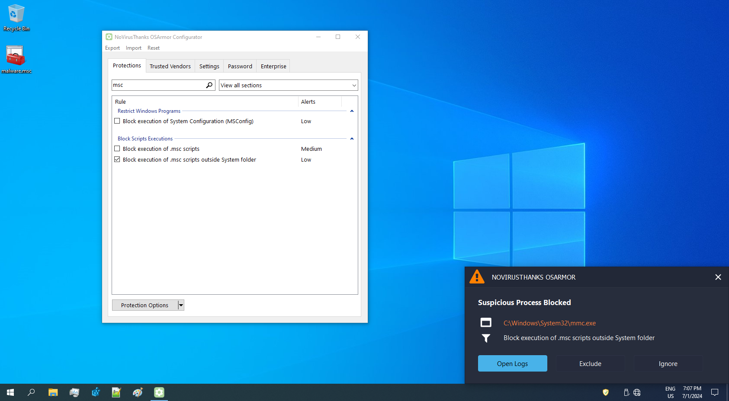Collapse the Block Scripts Executions section
Viewport: 729px width, 401px height.
coord(352,139)
